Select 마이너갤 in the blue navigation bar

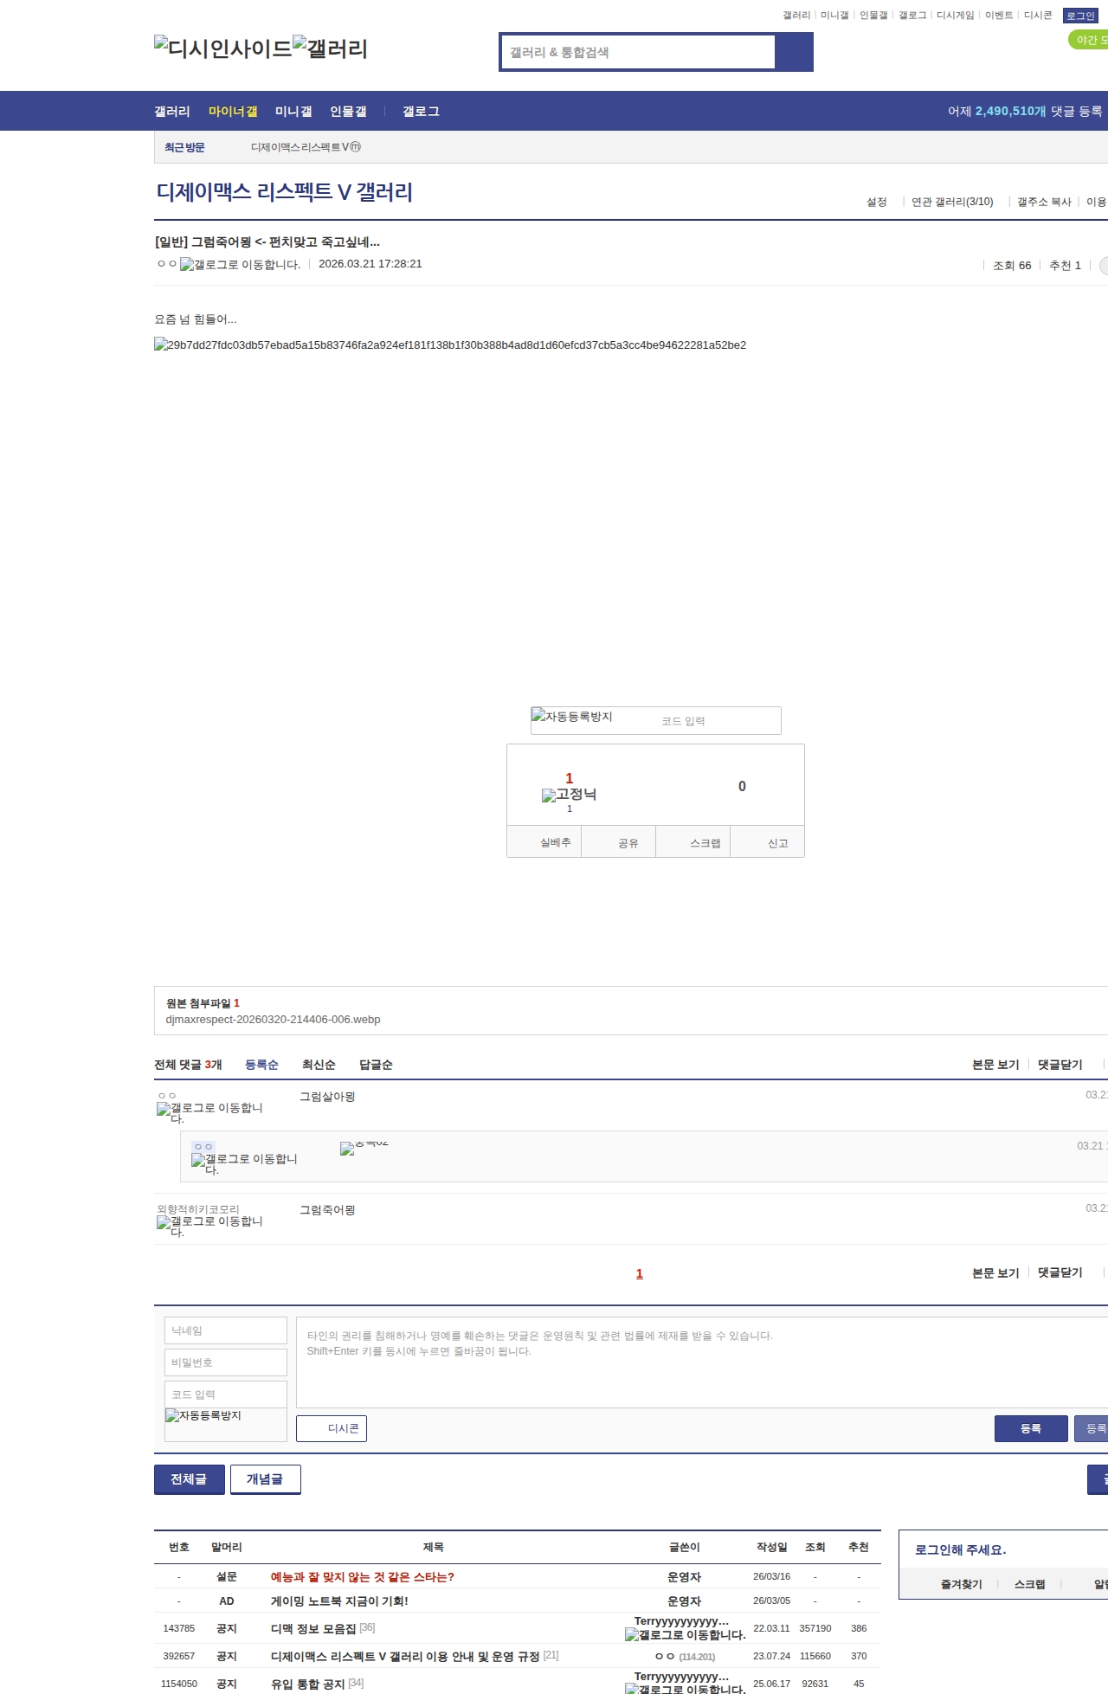(233, 112)
